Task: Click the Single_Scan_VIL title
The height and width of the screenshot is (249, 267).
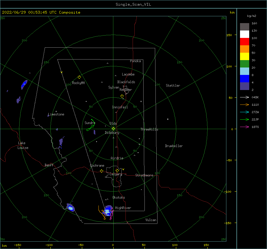Action: coord(133,4)
